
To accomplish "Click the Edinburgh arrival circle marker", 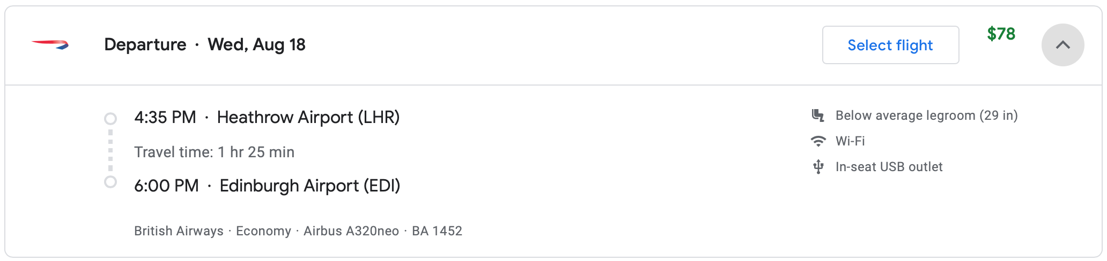I will point(110,182).
